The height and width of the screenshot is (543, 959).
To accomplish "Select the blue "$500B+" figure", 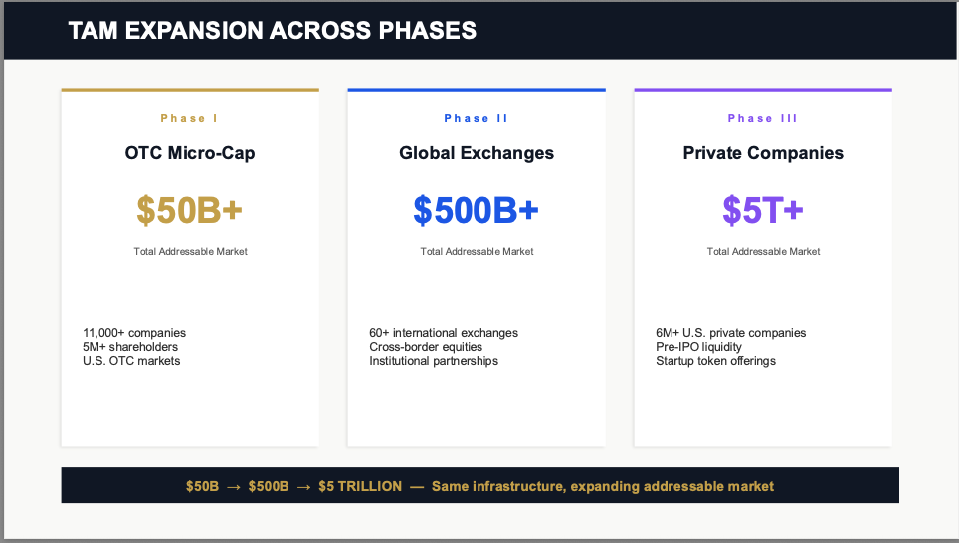I will click(x=477, y=210).
